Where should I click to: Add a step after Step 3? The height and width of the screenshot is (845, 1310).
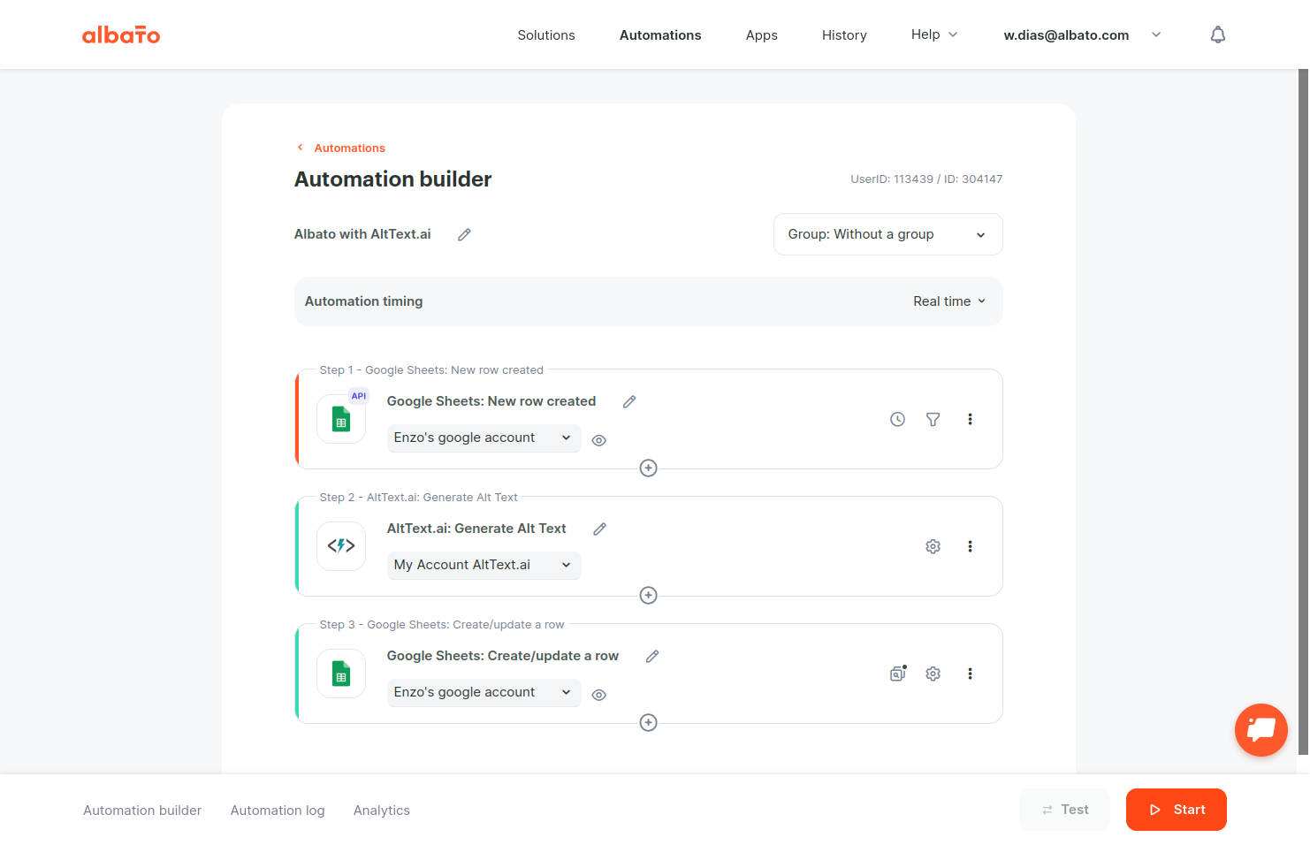648,722
